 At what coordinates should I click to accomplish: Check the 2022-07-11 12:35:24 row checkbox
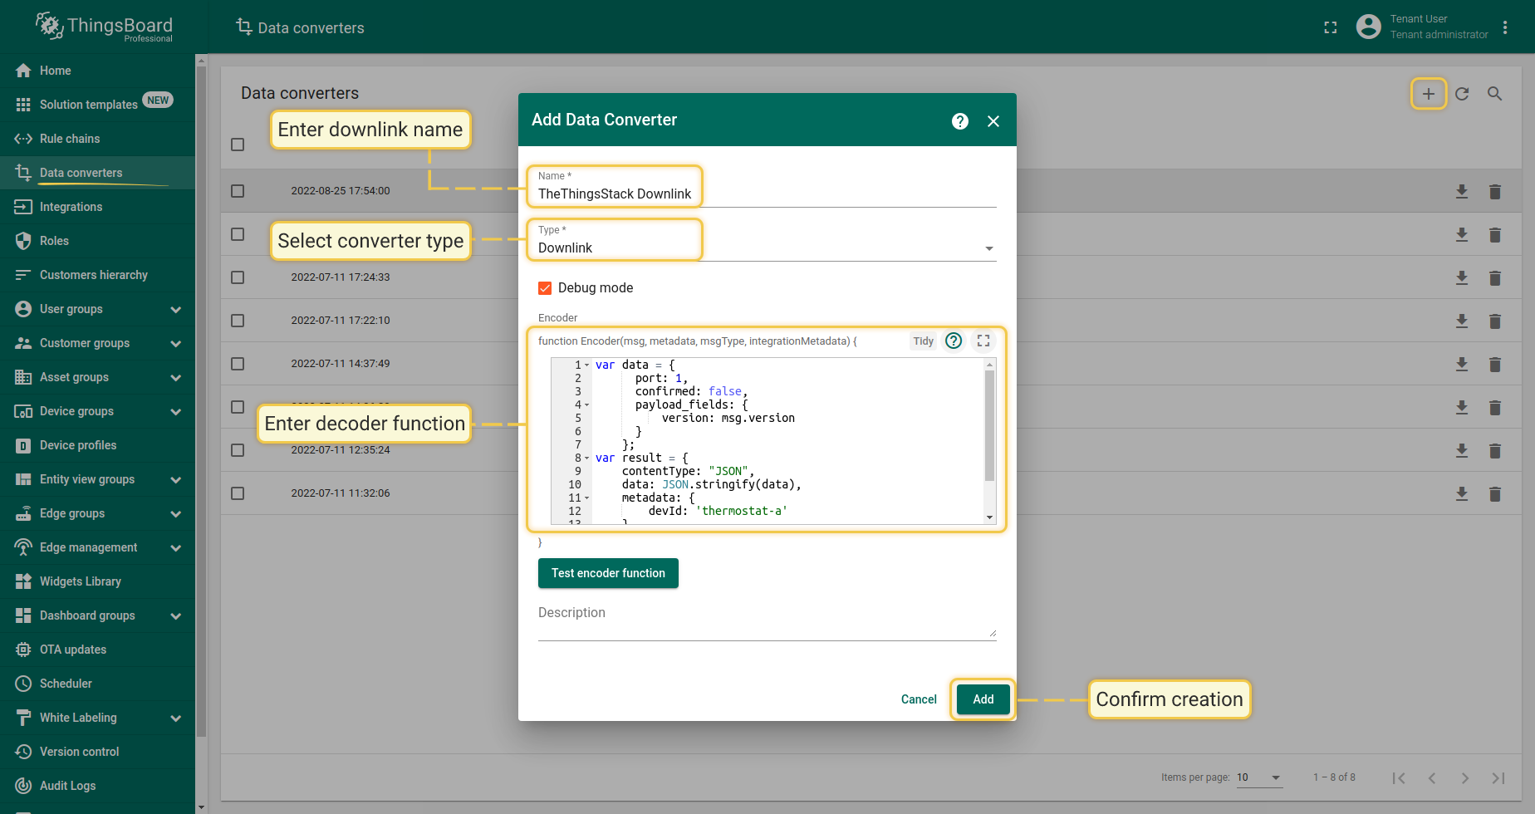point(238,450)
